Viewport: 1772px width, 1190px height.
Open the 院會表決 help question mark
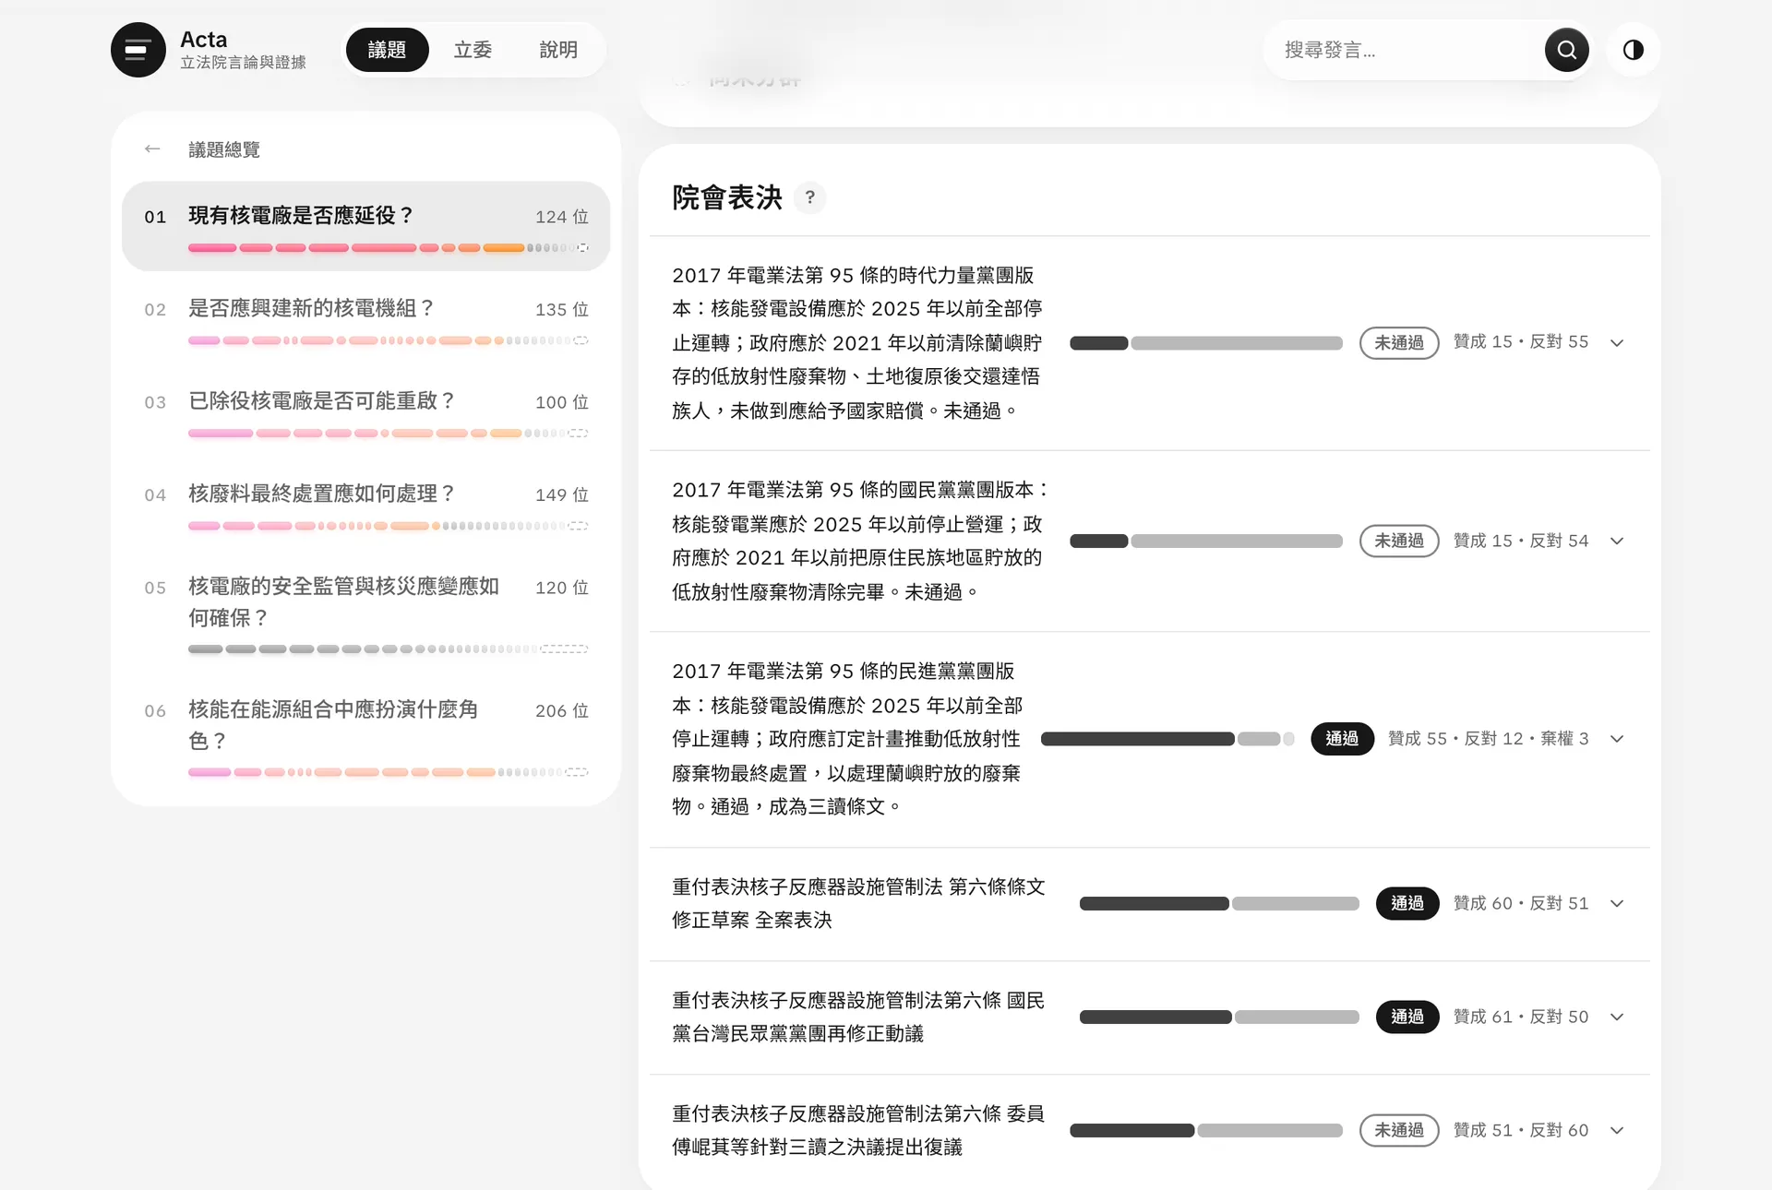(x=809, y=197)
